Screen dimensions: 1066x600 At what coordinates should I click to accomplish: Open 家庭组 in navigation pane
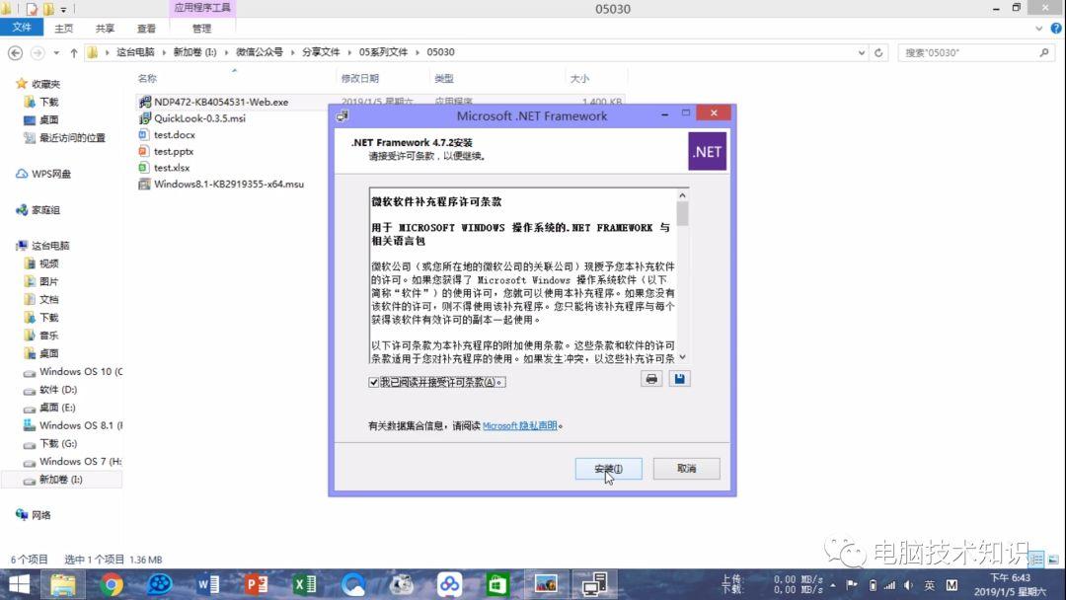coord(45,210)
